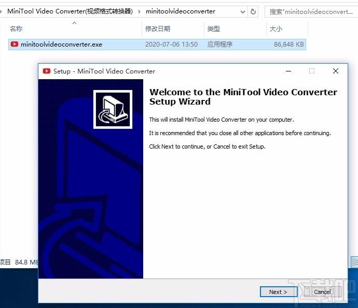The height and width of the screenshot is (308, 358).
Task: Click Next to continue the setup wizard
Action: 279,292
